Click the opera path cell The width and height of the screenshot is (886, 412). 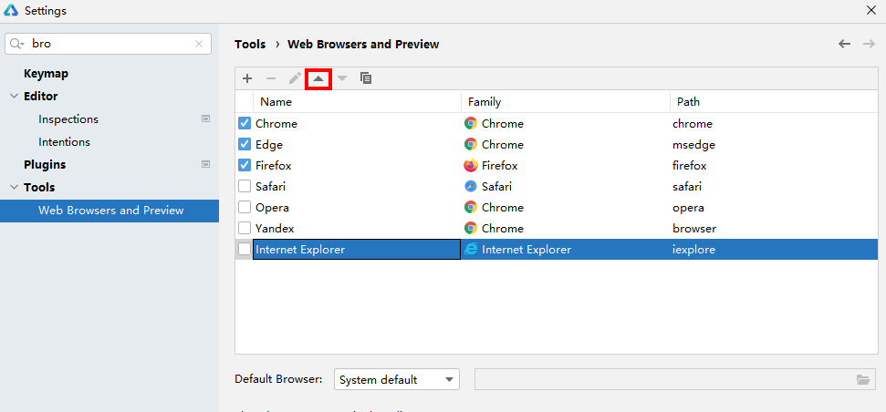[774, 207]
